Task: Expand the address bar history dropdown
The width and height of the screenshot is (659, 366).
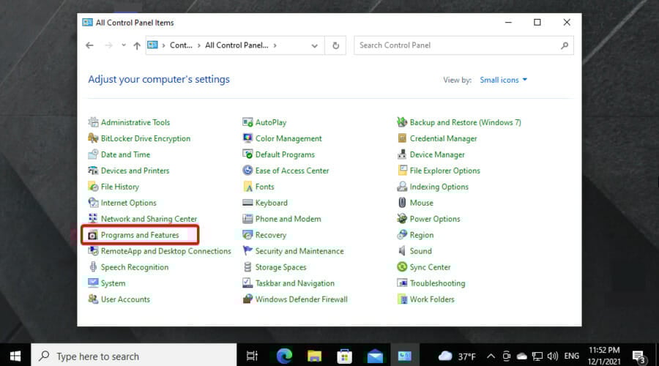Action: click(x=314, y=46)
